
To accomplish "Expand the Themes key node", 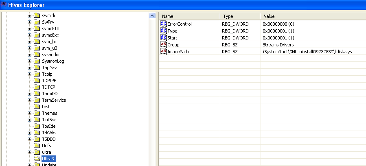I will click(30, 113).
